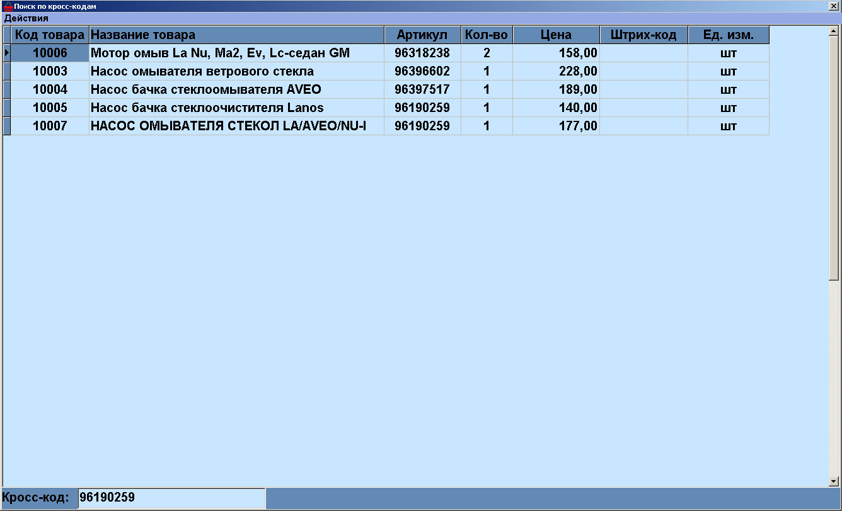
Task: Click the Код товара column header
Action: coord(50,35)
